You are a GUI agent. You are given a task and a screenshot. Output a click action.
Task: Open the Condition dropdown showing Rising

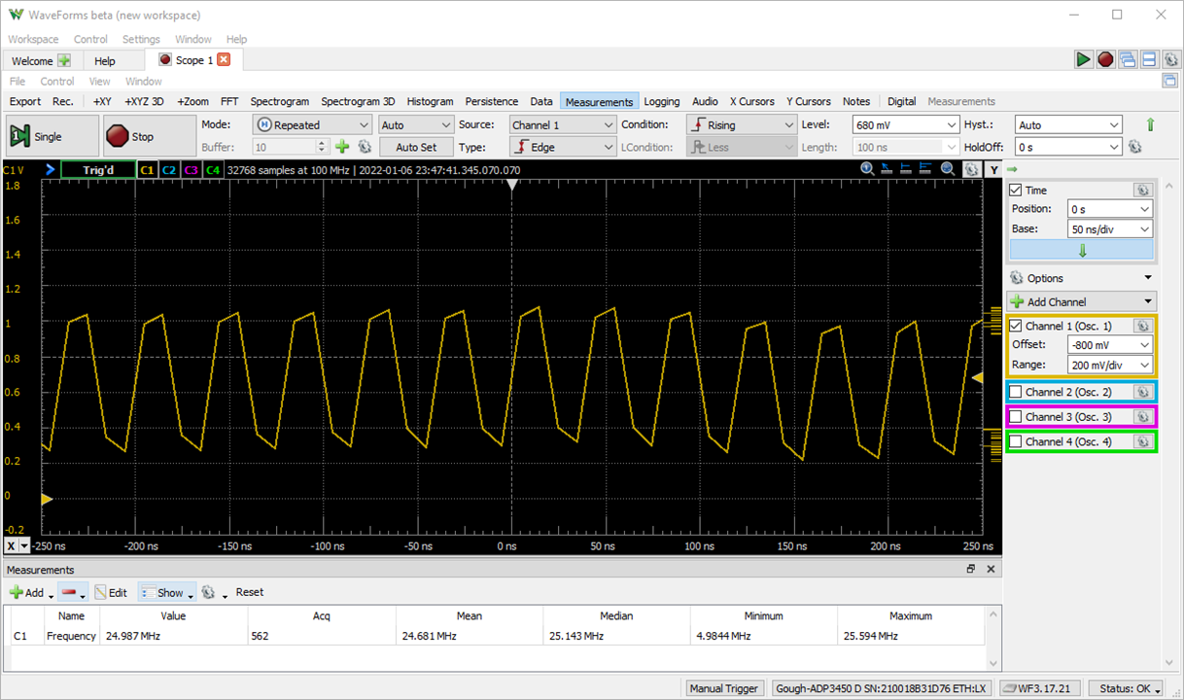pos(741,124)
